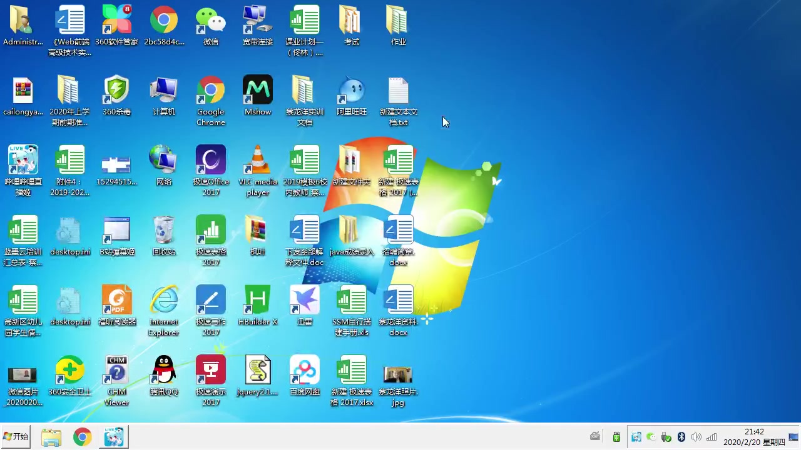Click the Bluetooth tray icon
The image size is (801, 450).
(x=681, y=437)
